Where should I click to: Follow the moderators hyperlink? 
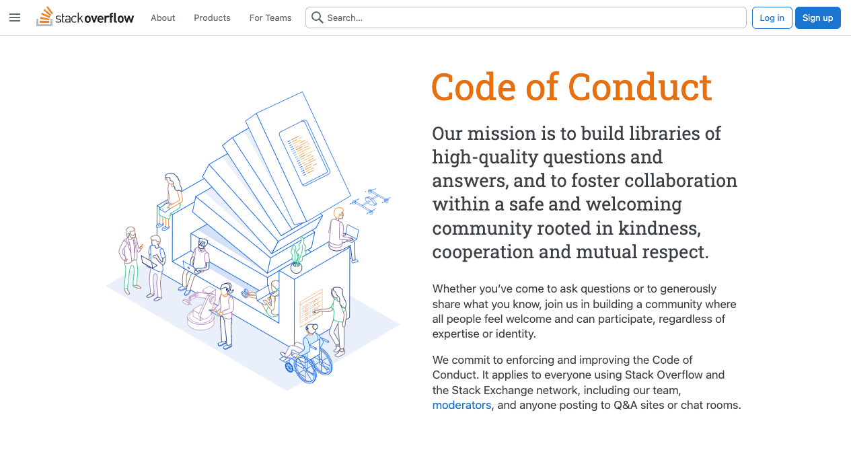tap(461, 405)
